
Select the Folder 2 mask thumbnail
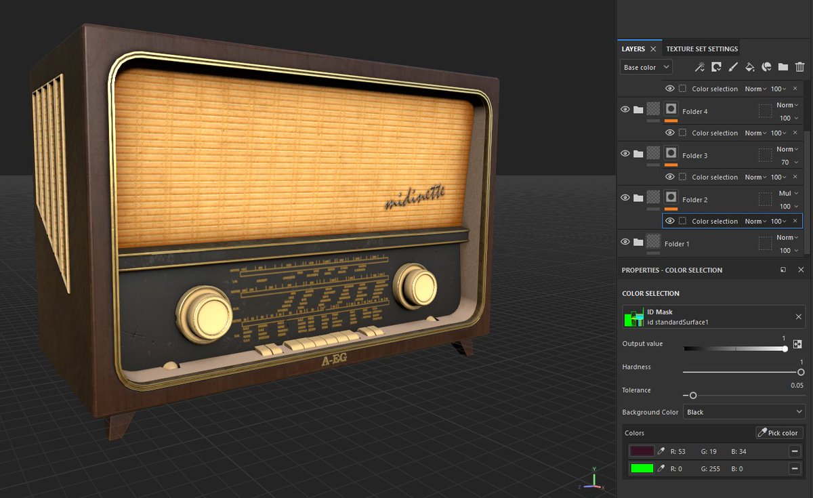point(671,196)
